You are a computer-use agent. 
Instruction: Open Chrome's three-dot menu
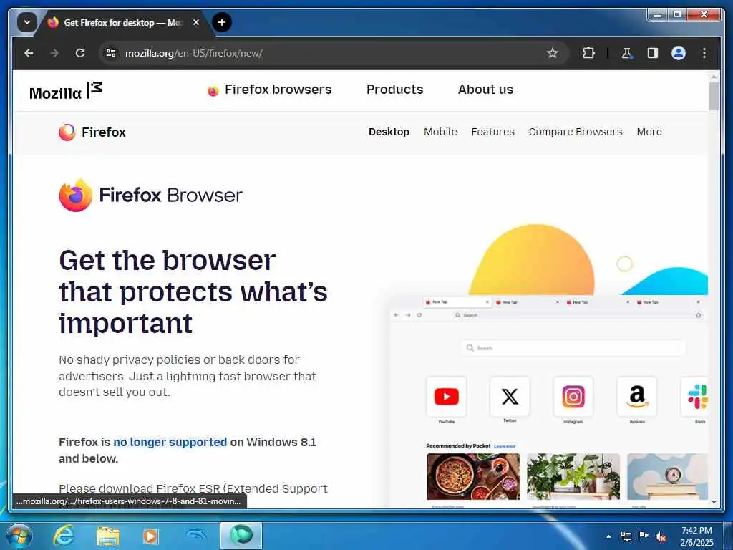[x=704, y=53]
